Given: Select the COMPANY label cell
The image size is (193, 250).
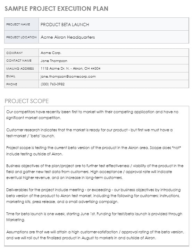Looking at the screenshot, I should click(x=22, y=53).
